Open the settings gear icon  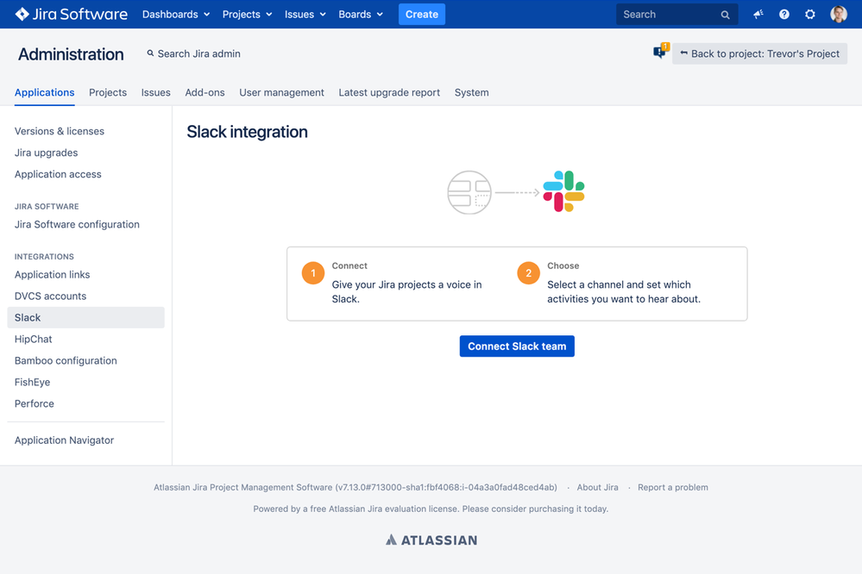click(809, 15)
